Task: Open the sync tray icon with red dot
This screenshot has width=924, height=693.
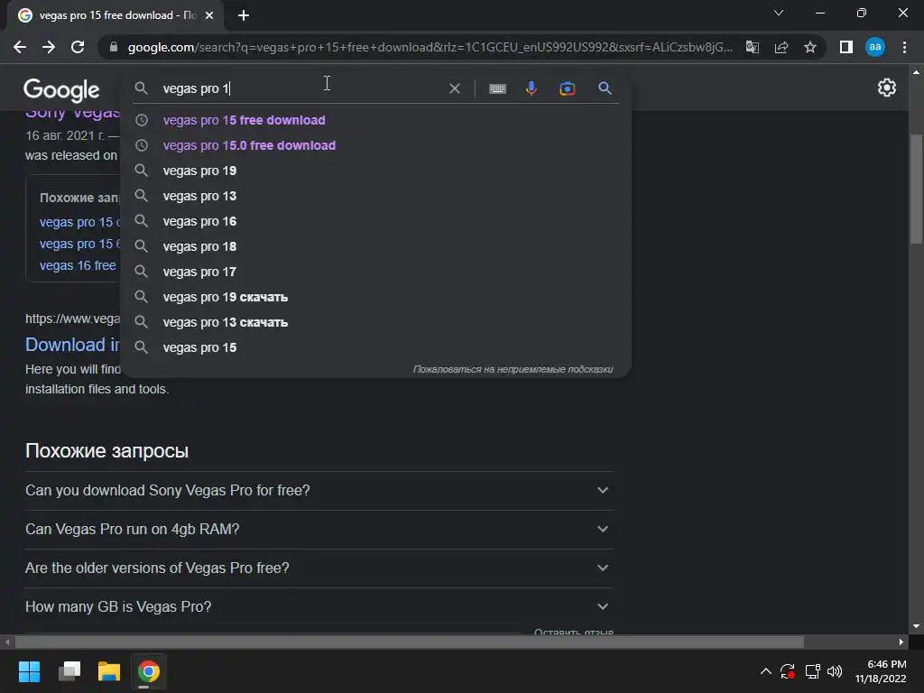Action: [x=788, y=671]
